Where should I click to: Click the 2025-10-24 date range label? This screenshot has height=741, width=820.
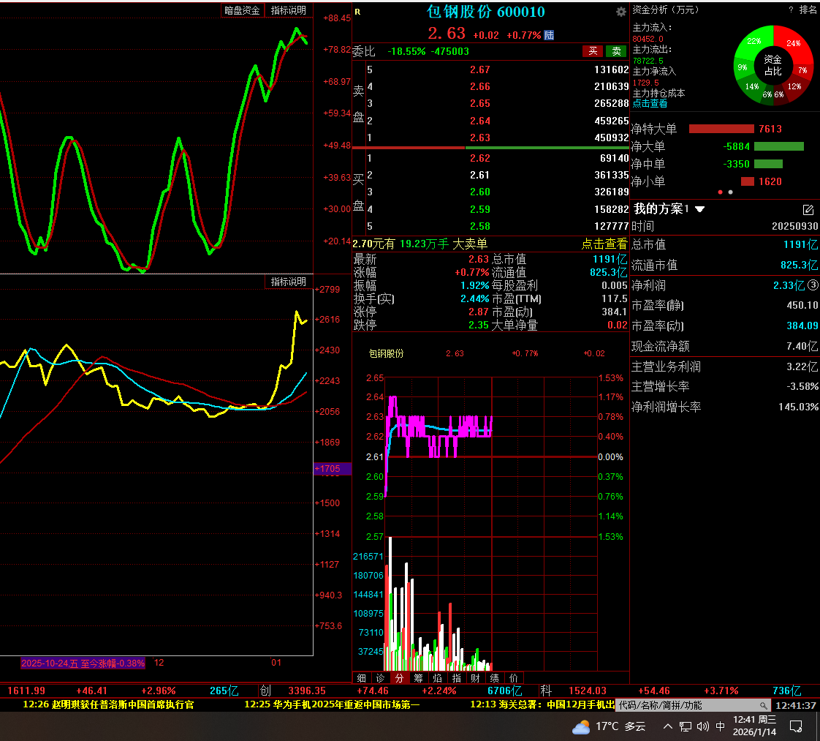[x=83, y=663]
